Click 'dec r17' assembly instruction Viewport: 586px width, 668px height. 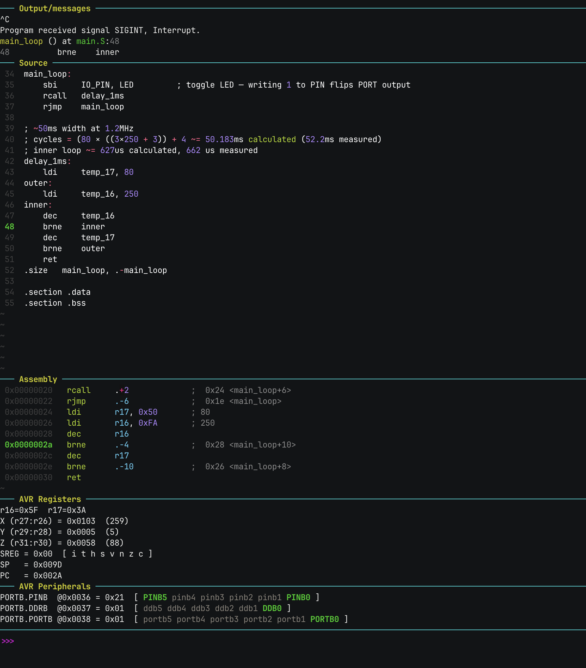coord(98,456)
